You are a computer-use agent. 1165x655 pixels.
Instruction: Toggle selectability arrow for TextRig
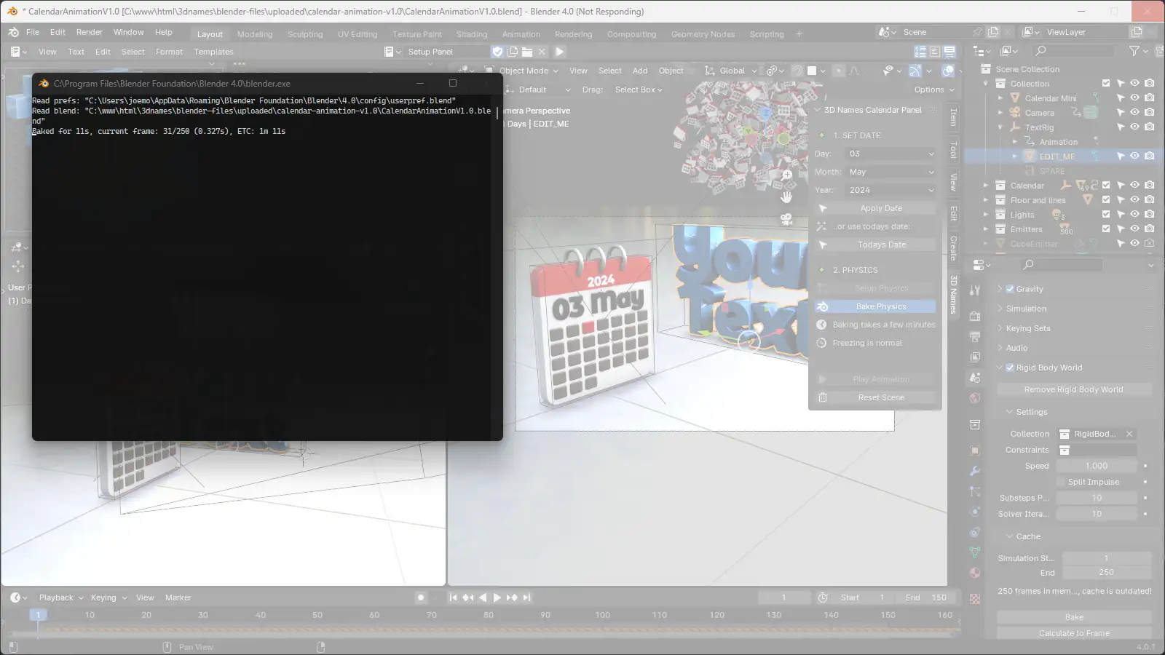point(1121,127)
